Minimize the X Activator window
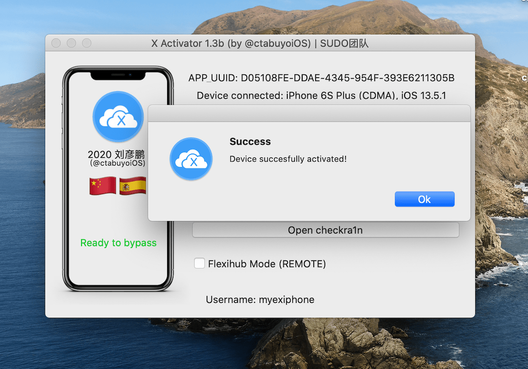The width and height of the screenshot is (528, 369). (x=71, y=43)
